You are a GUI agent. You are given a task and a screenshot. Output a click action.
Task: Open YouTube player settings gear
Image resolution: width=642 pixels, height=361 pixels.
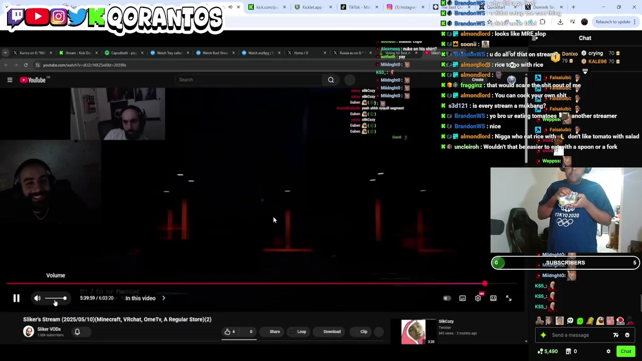tap(478, 298)
